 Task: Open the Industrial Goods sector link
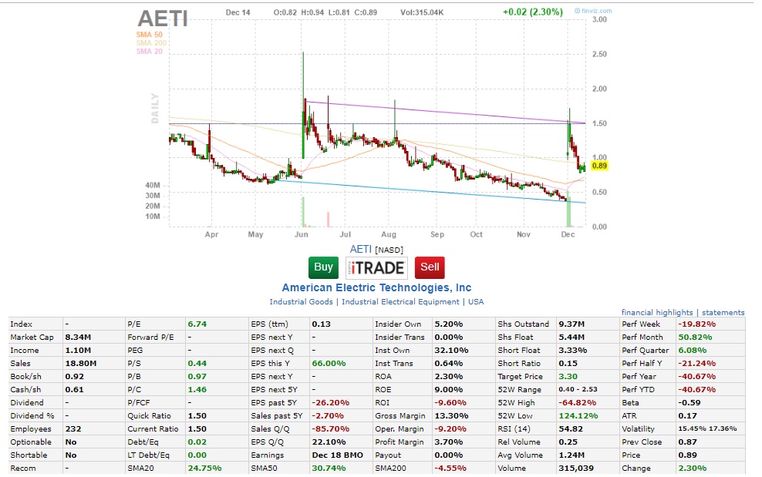(x=302, y=301)
